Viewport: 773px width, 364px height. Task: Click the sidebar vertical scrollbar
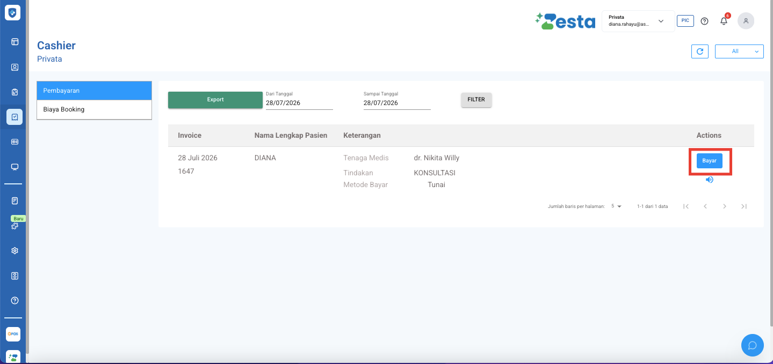pyautogui.click(x=27, y=177)
